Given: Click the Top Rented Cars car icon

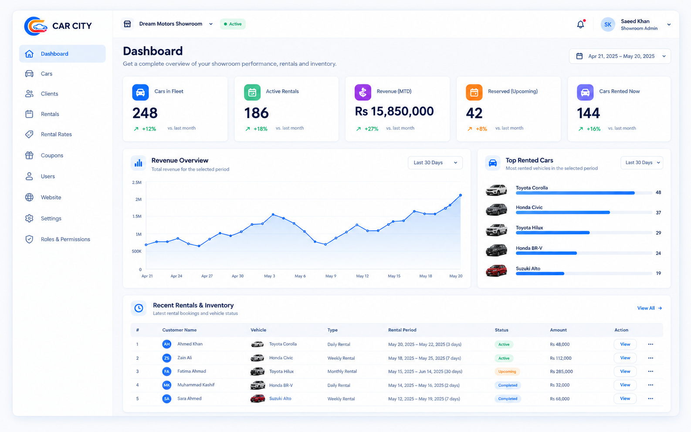Looking at the screenshot, I should pos(493,163).
